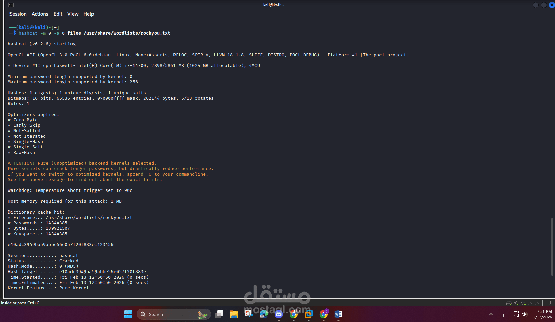Viewport: 555px width, 322px height.
Task: Click the terminal icon in the title bar
Action: pyautogui.click(x=11, y=5)
